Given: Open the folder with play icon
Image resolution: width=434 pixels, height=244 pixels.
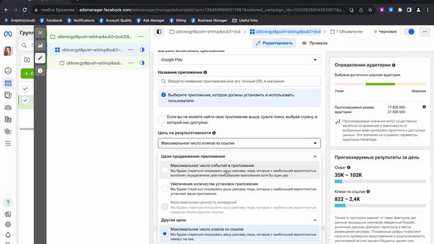Looking at the screenshot, I should [x=27, y=60].
